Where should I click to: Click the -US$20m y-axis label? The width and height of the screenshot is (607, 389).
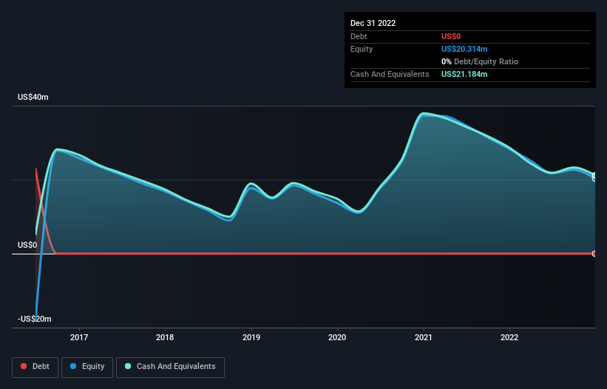(x=35, y=319)
